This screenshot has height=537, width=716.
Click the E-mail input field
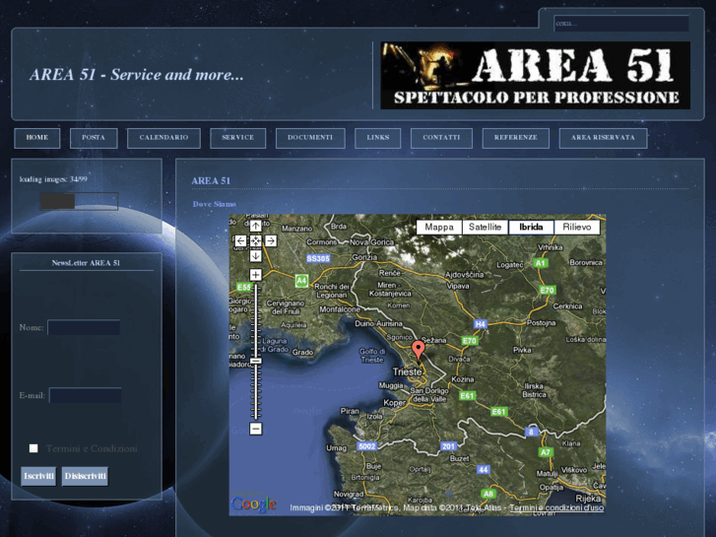(x=86, y=395)
